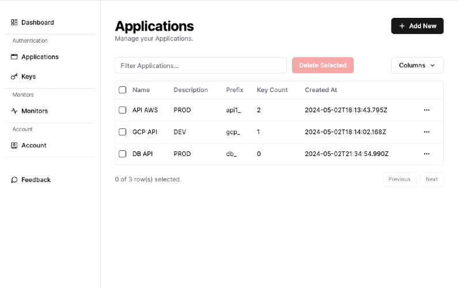Click the DB API name cell

(x=142, y=154)
